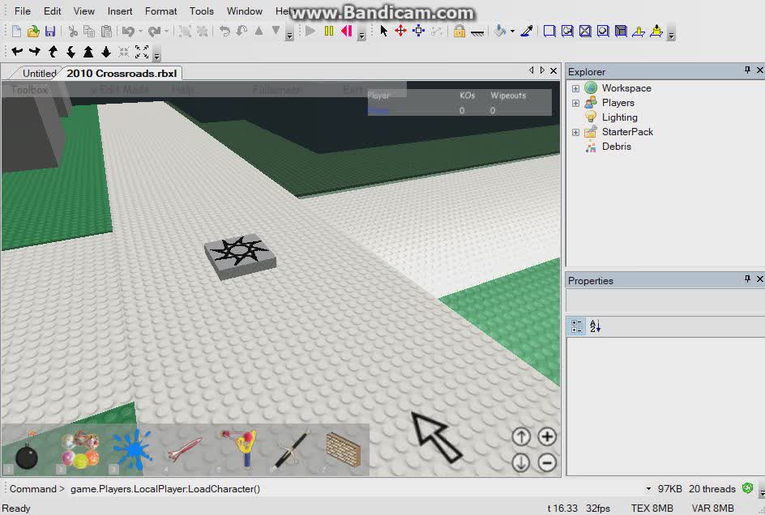Open the command history dropdown arrow

click(x=648, y=488)
